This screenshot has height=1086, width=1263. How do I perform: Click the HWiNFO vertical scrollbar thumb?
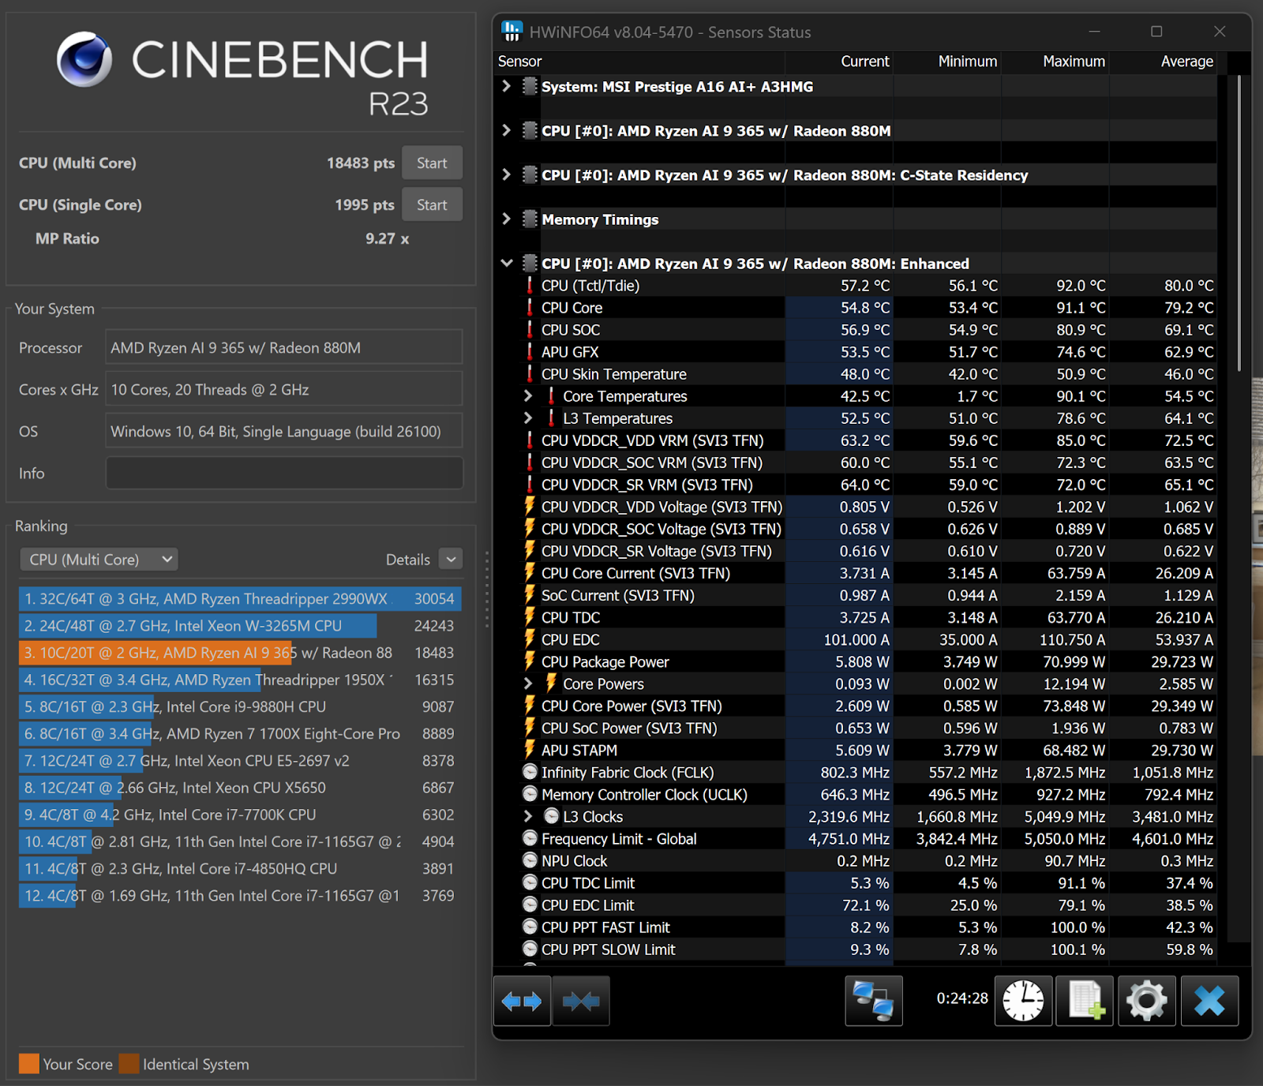(x=1239, y=223)
